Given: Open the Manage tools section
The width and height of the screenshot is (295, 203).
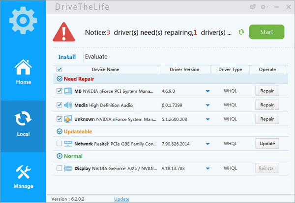Looking at the screenshot, I should click(x=23, y=177).
